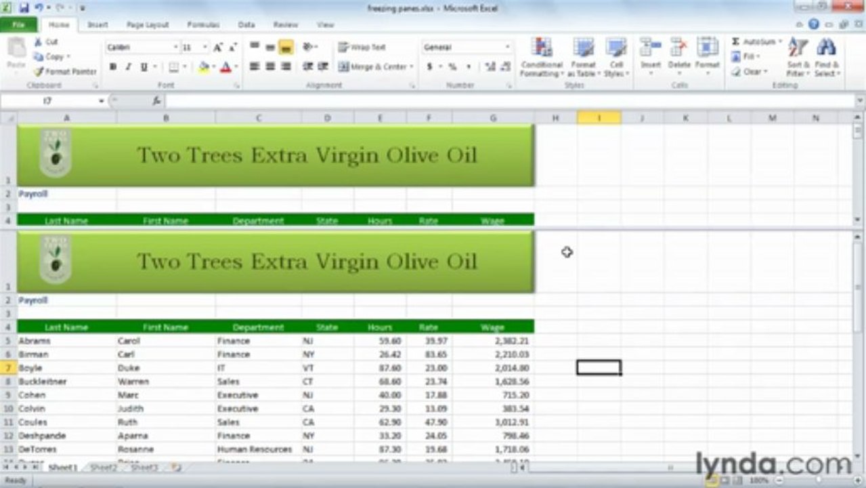Click the Increase Indent icon
The height and width of the screenshot is (488, 866).
tap(323, 66)
